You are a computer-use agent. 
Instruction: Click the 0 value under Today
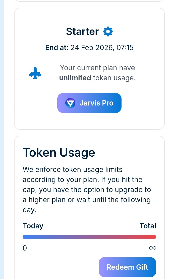[25, 248]
